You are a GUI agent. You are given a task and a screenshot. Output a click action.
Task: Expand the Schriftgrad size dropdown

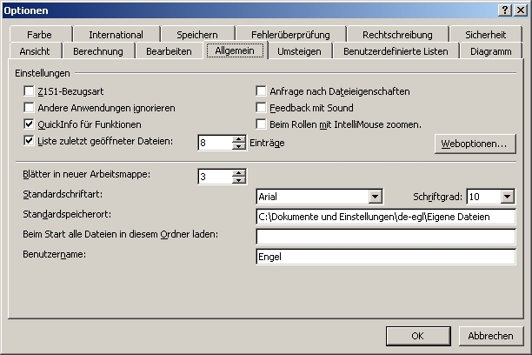[x=508, y=197]
